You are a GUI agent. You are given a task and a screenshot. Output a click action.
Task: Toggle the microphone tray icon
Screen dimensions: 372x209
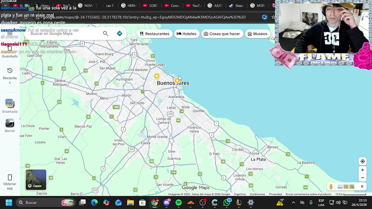point(311,203)
